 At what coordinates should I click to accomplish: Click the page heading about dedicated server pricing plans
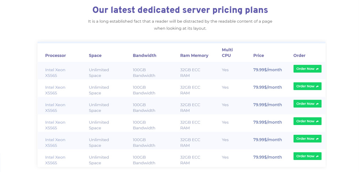(x=180, y=10)
